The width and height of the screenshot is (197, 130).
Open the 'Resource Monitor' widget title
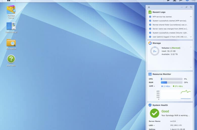click(x=162, y=74)
